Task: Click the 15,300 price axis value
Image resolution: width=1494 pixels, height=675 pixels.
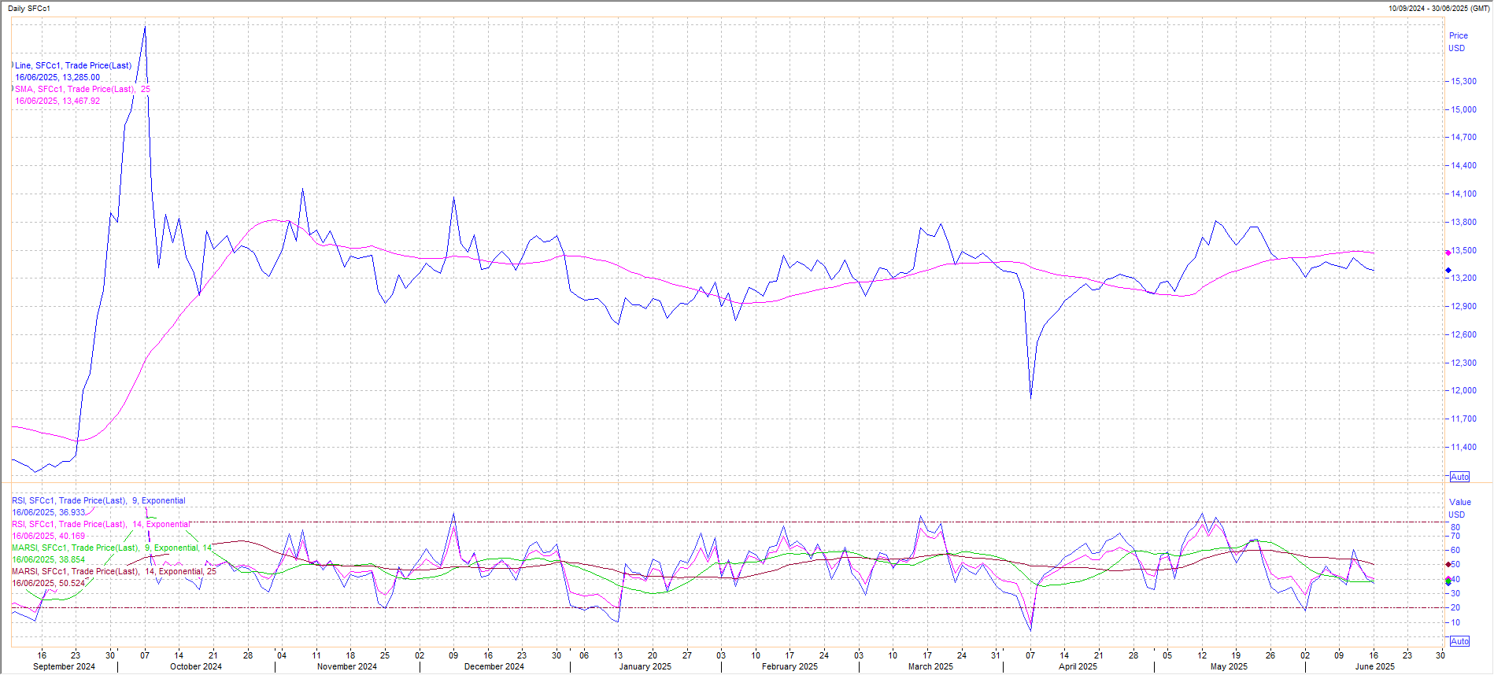Action: [1464, 82]
